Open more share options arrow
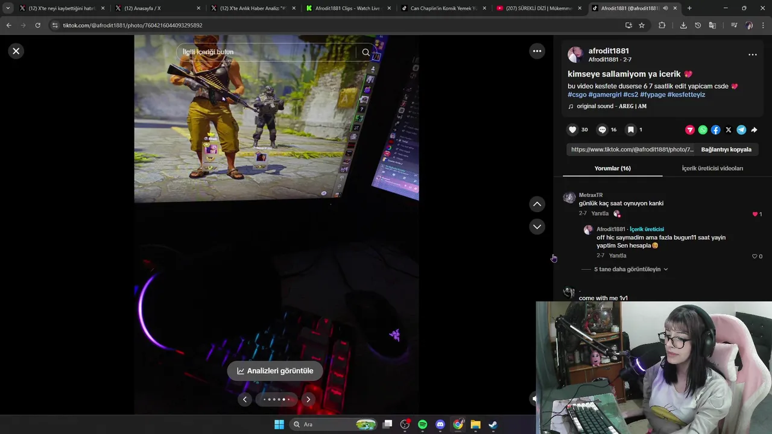The image size is (772, 434). pyautogui.click(x=754, y=130)
